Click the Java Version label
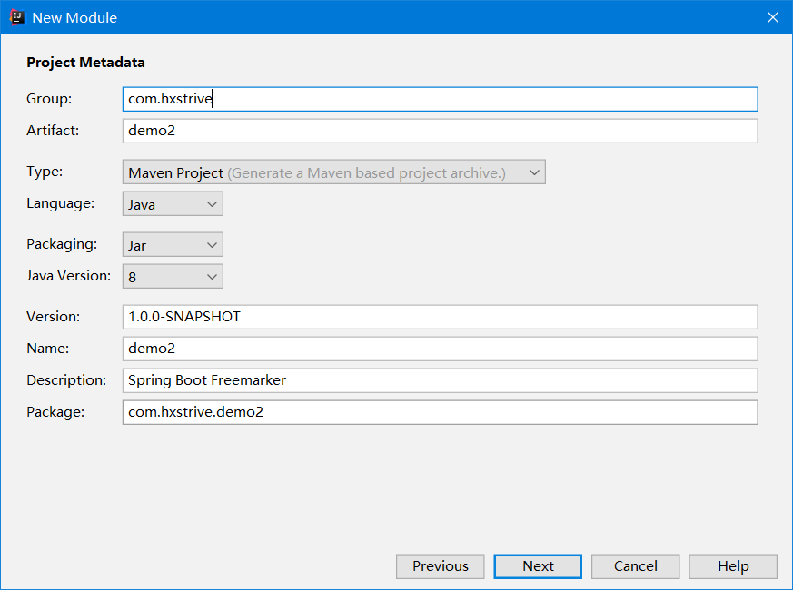793x590 pixels. coord(69,276)
